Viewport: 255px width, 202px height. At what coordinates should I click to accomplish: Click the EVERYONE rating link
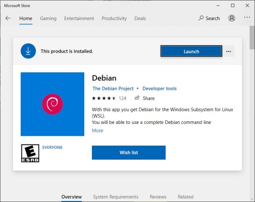pos(52,148)
